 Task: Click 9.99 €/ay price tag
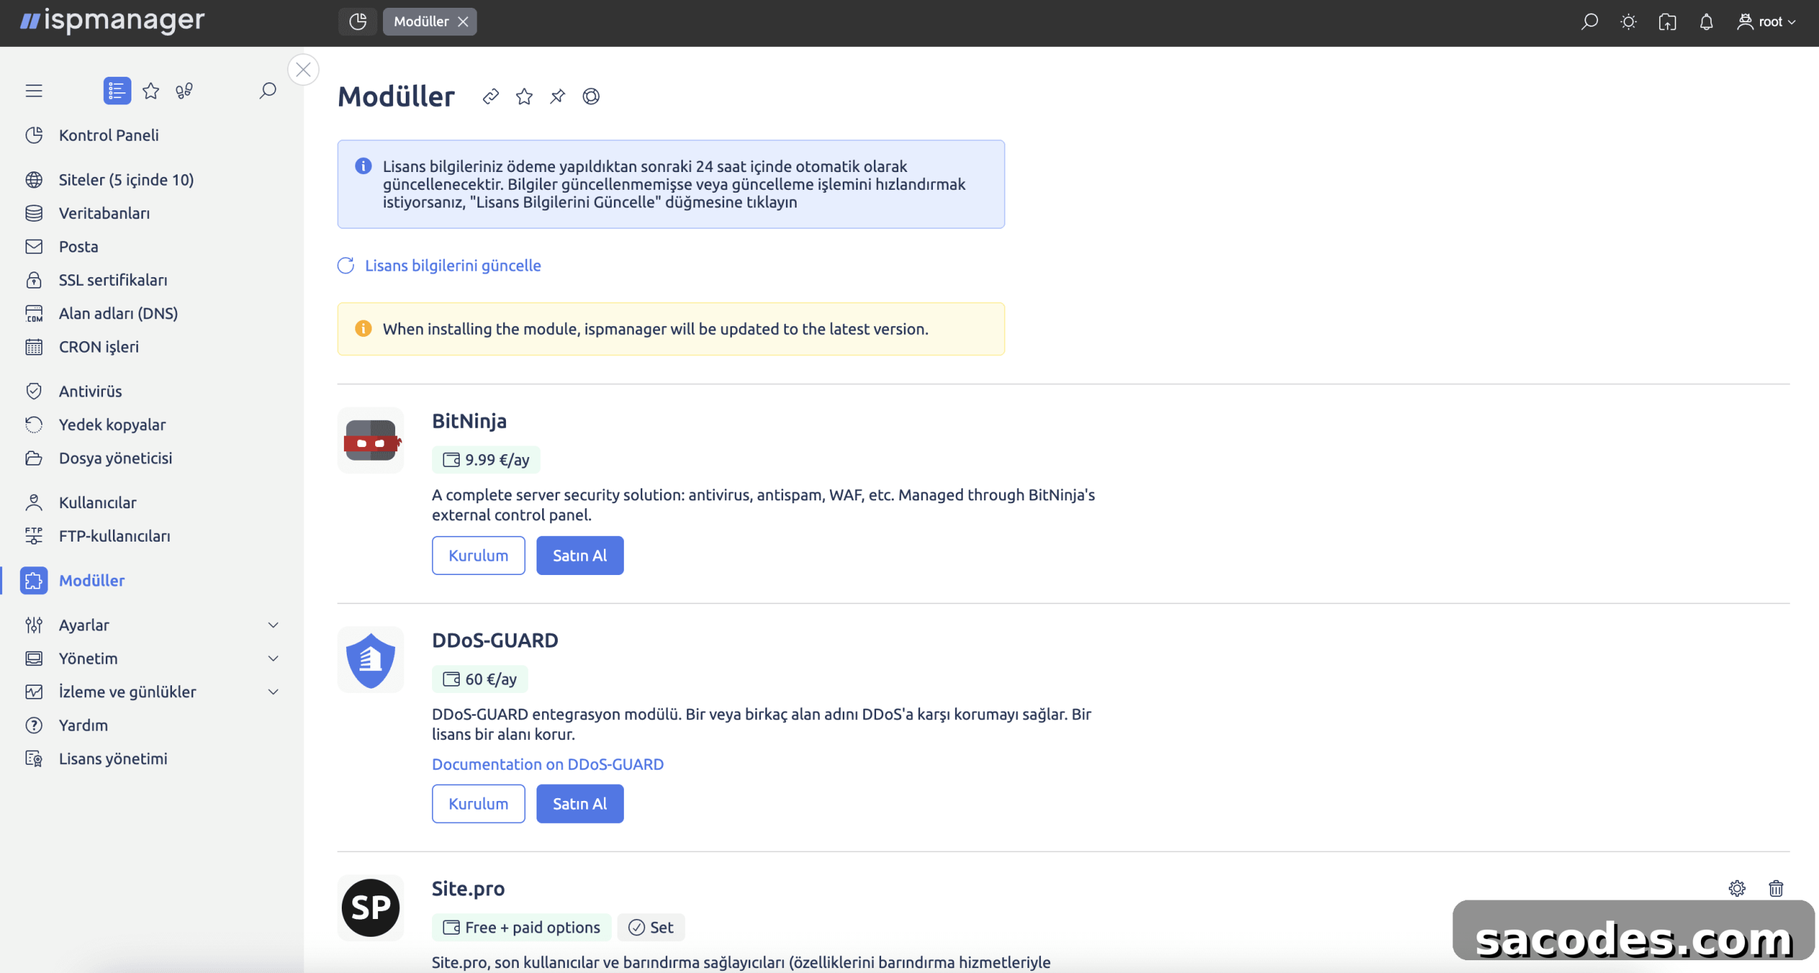(486, 460)
